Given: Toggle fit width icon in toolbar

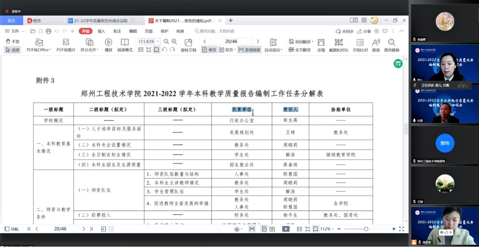Looking at the screenshot, I should point(157,50).
